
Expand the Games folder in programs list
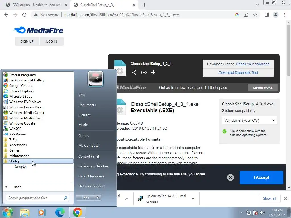[38, 150]
